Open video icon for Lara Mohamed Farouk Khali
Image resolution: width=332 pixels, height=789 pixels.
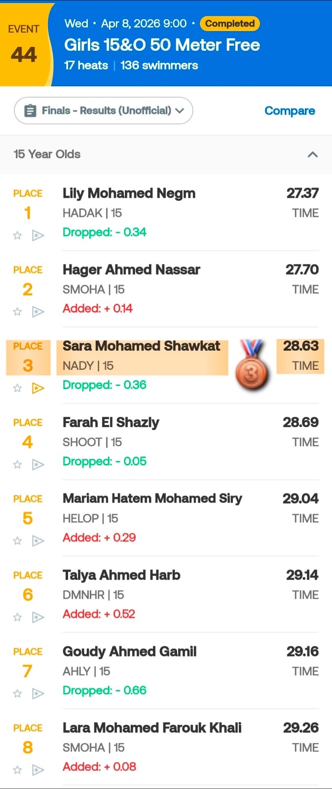pyautogui.click(x=38, y=771)
